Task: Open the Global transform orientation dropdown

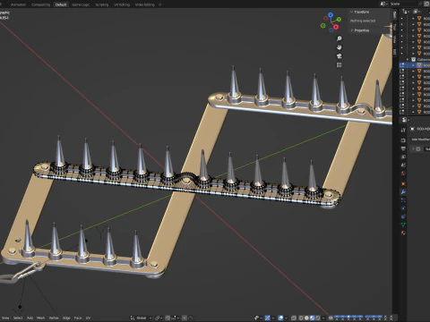Action: tap(141, 318)
